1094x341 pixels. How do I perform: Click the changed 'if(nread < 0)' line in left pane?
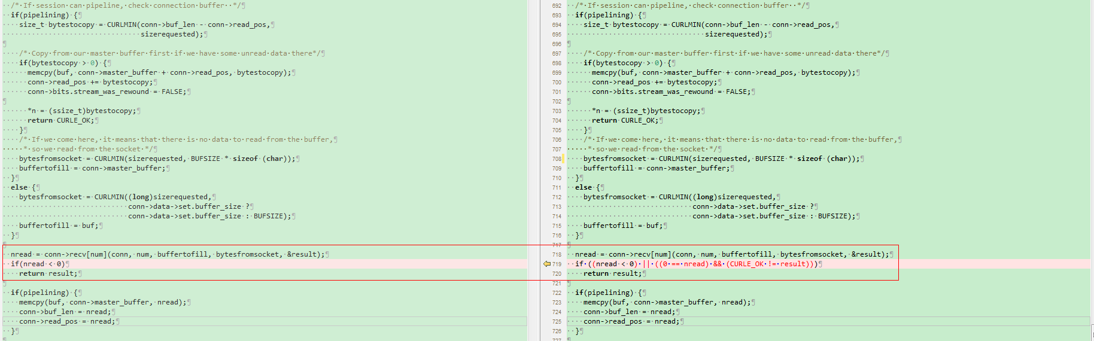[38, 264]
